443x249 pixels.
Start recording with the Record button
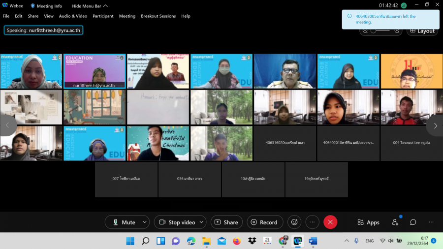264,222
